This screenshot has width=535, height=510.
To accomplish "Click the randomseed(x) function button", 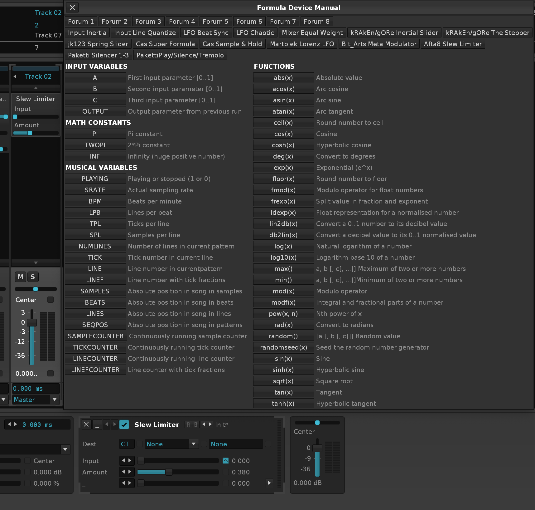I will (x=283, y=347).
